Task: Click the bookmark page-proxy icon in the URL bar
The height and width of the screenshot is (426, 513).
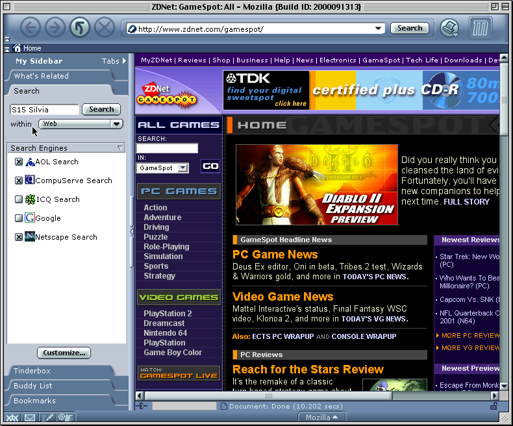Action: click(132, 29)
